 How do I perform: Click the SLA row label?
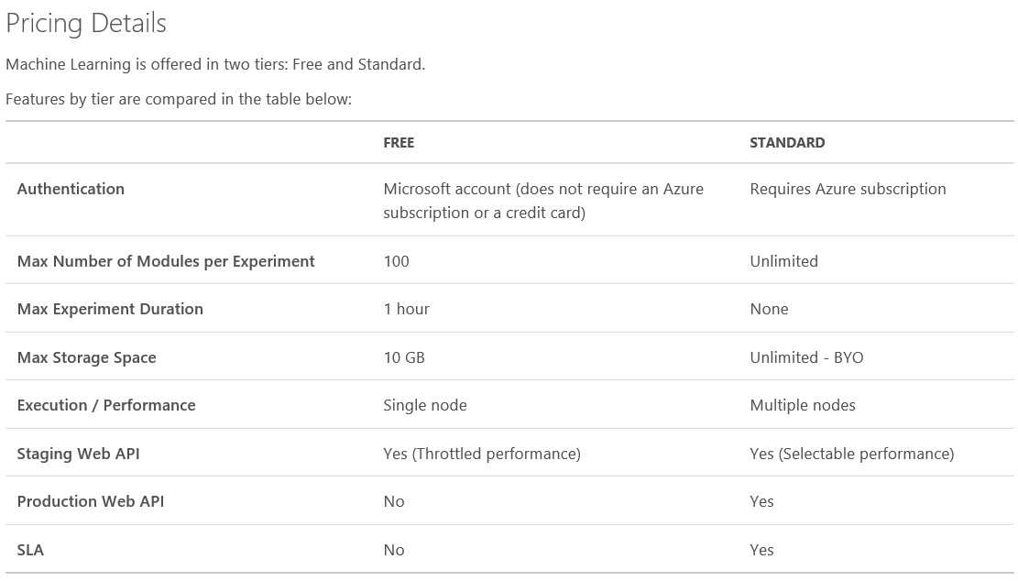tap(30, 551)
